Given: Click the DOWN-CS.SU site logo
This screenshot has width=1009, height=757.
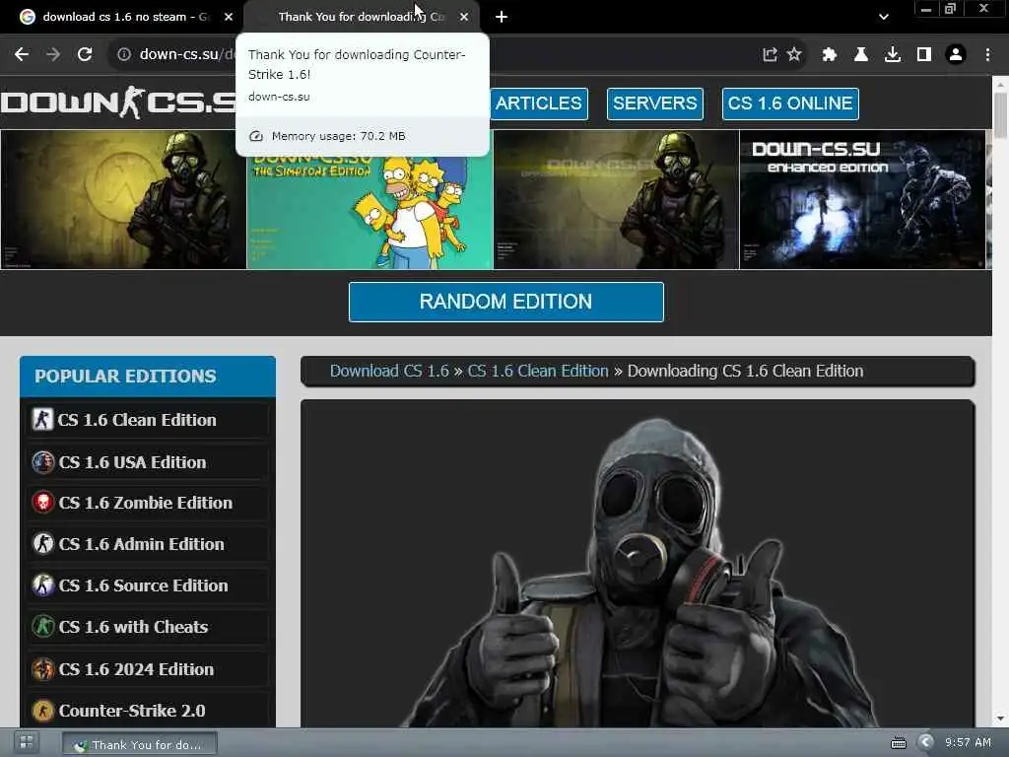Looking at the screenshot, I should click(118, 103).
